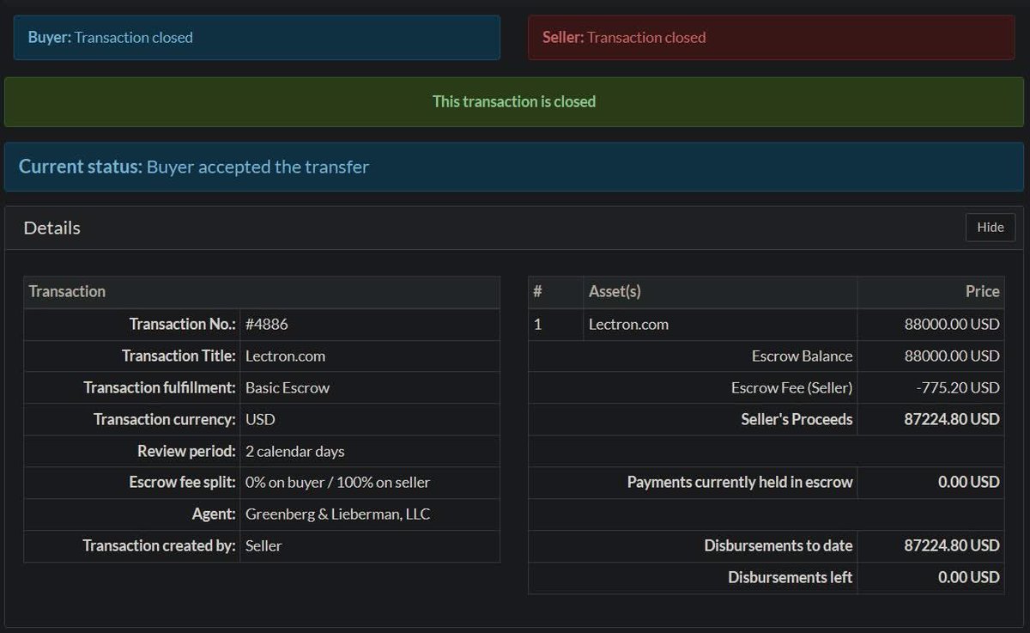This screenshot has height=633, width=1030.
Task: Click the green transaction closed notice
Action: 513,100
